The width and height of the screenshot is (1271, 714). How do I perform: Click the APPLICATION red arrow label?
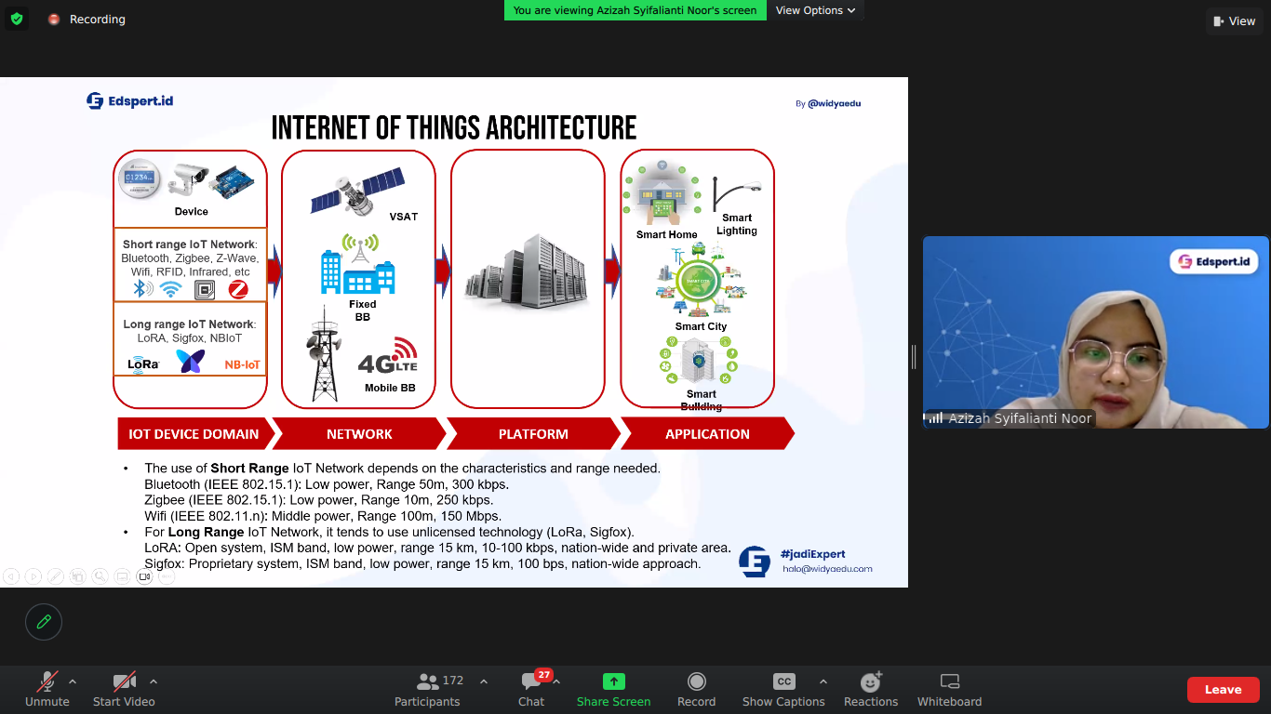pyautogui.click(x=707, y=434)
